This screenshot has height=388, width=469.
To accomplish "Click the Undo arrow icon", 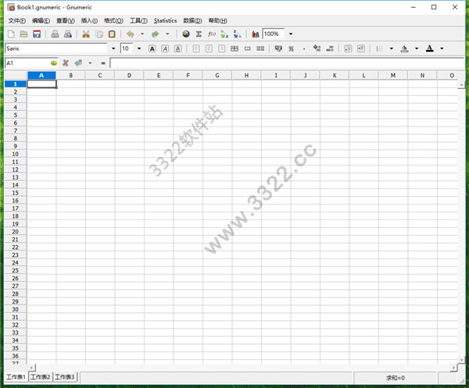I will tap(130, 34).
